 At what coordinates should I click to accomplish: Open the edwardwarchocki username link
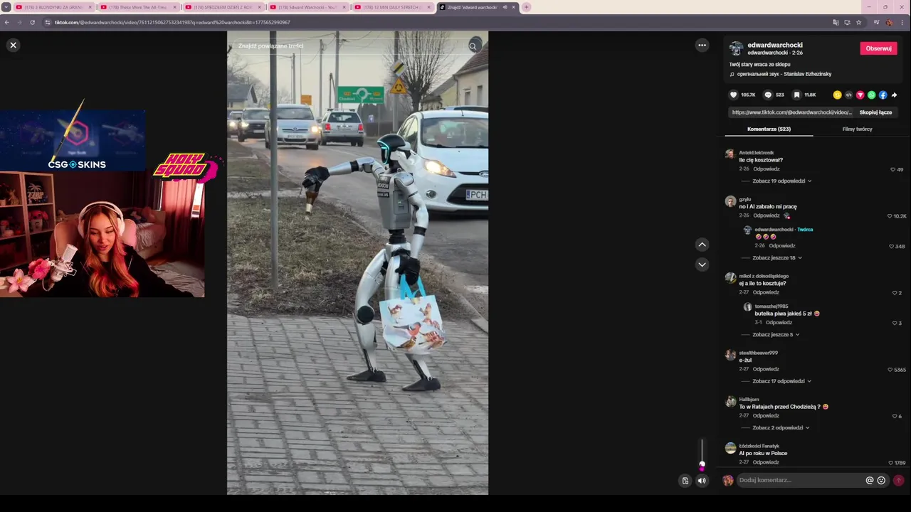pyautogui.click(x=774, y=45)
